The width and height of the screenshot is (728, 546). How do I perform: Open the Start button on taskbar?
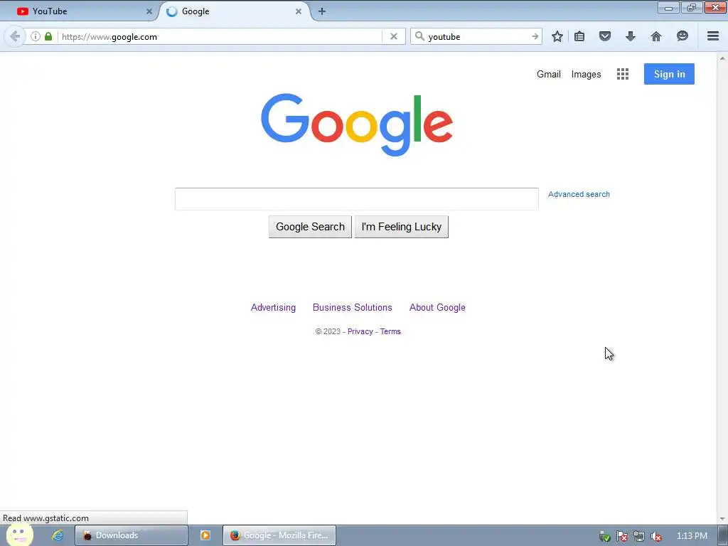[19, 535]
